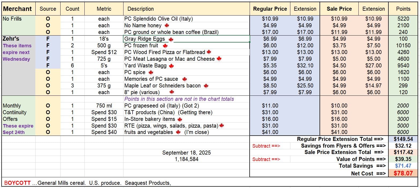
Task: Click the September 18, 2025 date cell
Action: [186, 153]
